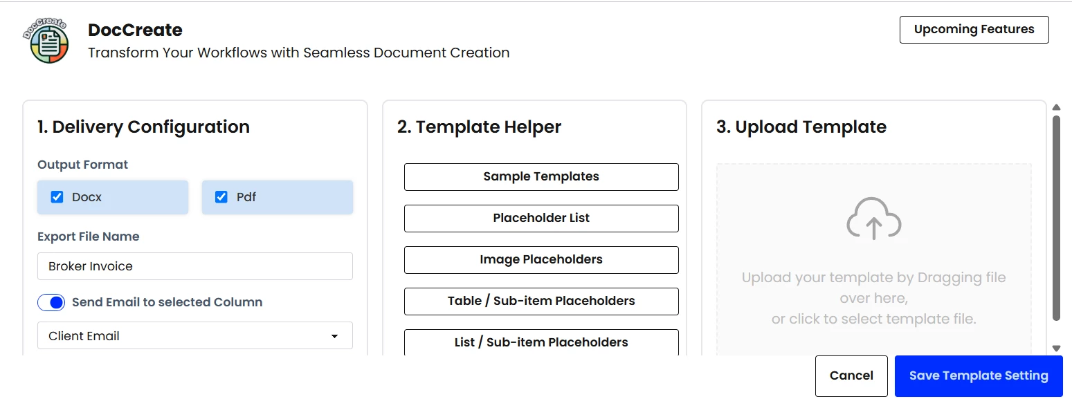The height and width of the screenshot is (399, 1072).
Task: Click the vertical scrollbar thumb
Action: pyautogui.click(x=1056, y=219)
